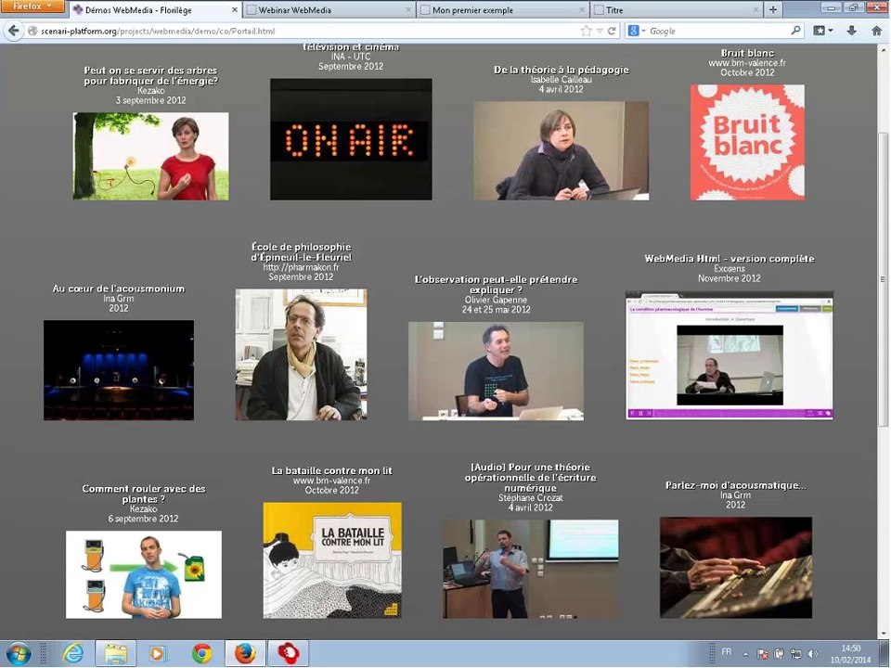Close the Webinar WebMedia tab
891x668 pixels.
tap(408, 10)
